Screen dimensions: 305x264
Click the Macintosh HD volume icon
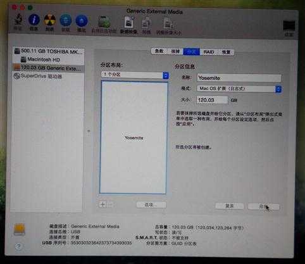[23, 60]
